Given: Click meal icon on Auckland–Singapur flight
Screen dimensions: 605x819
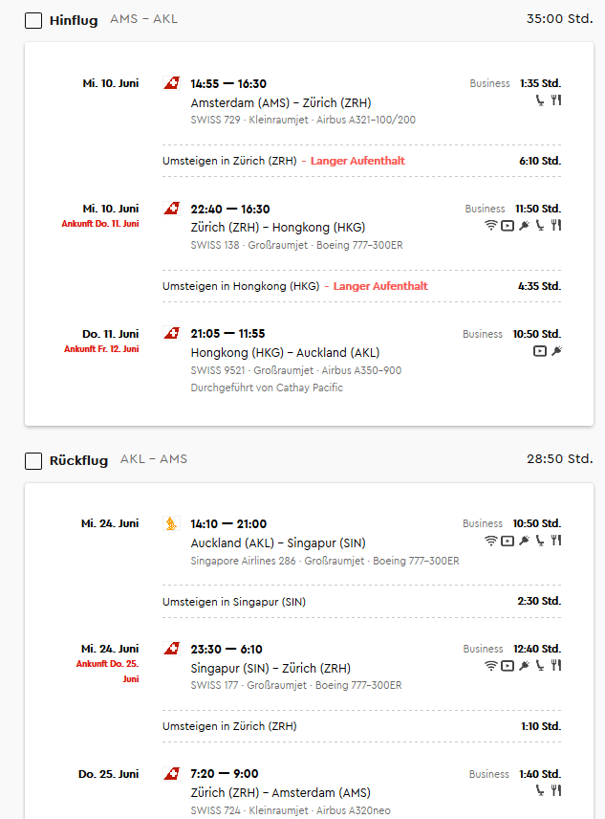Looking at the screenshot, I should 556,541.
